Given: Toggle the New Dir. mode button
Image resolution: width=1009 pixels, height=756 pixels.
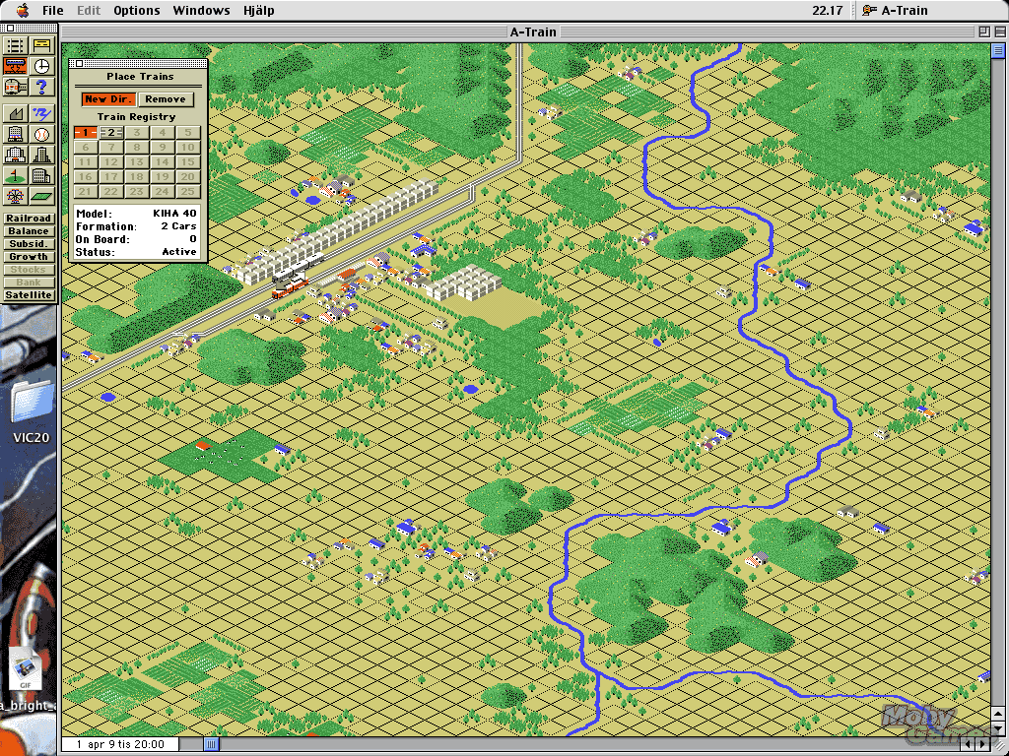Looking at the screenshot, I should (108, 99).
